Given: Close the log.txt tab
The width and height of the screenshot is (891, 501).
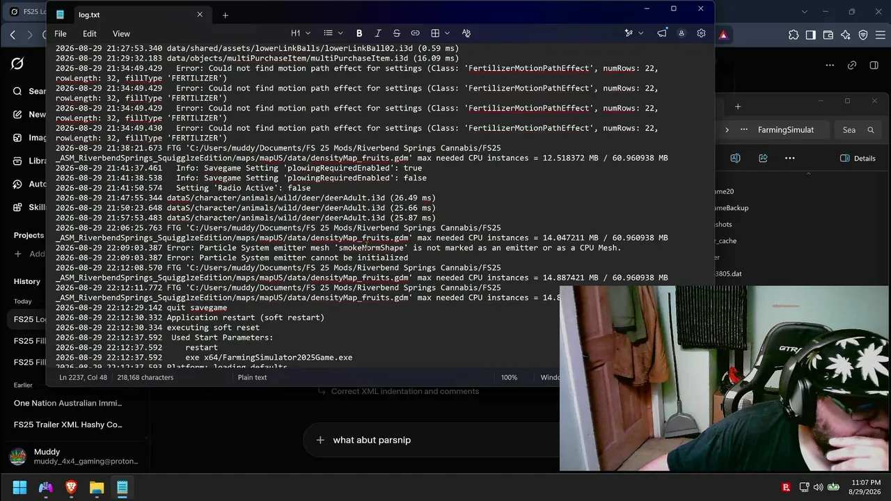Looking at the screenshot, I should click(x=200, y=15).
